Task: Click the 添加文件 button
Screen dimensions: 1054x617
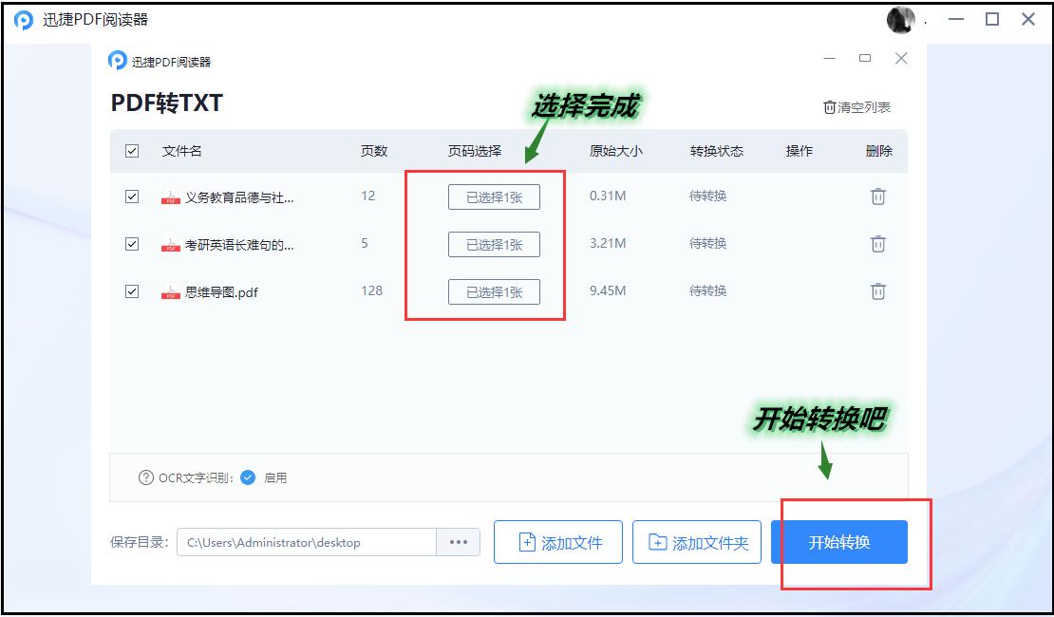Action: (x=557, y=541)
